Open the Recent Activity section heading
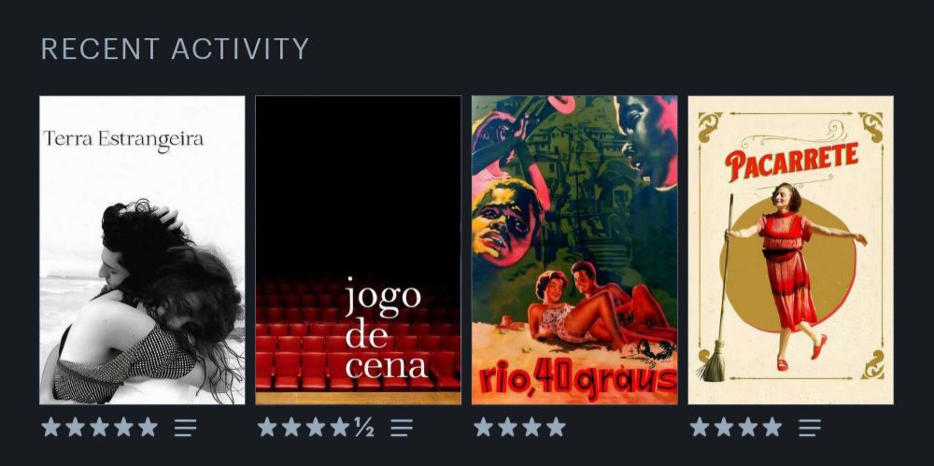The width and height of the screenshot is (934, 466). pos(176,49)
